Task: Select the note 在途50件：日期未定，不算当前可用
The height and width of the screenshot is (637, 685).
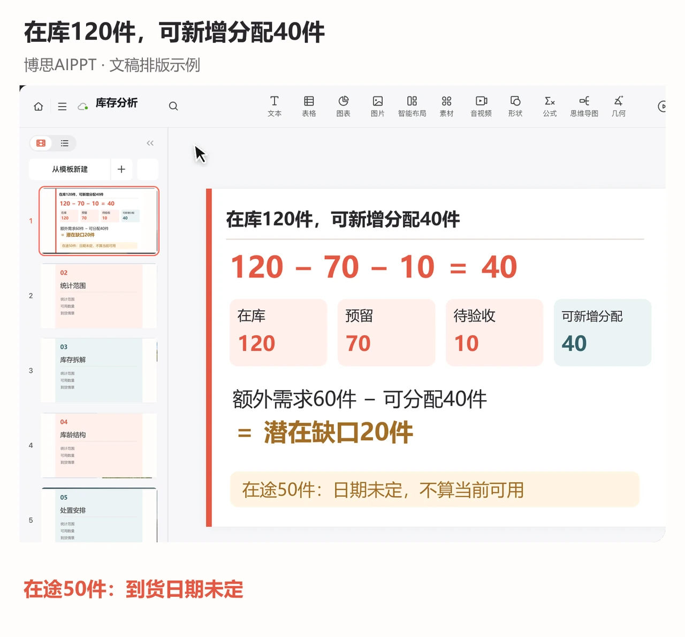Action: [435, 490]
